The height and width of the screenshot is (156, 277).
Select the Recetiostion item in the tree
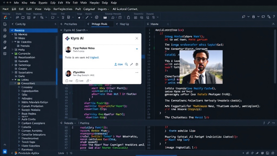(x=27, y=57)
